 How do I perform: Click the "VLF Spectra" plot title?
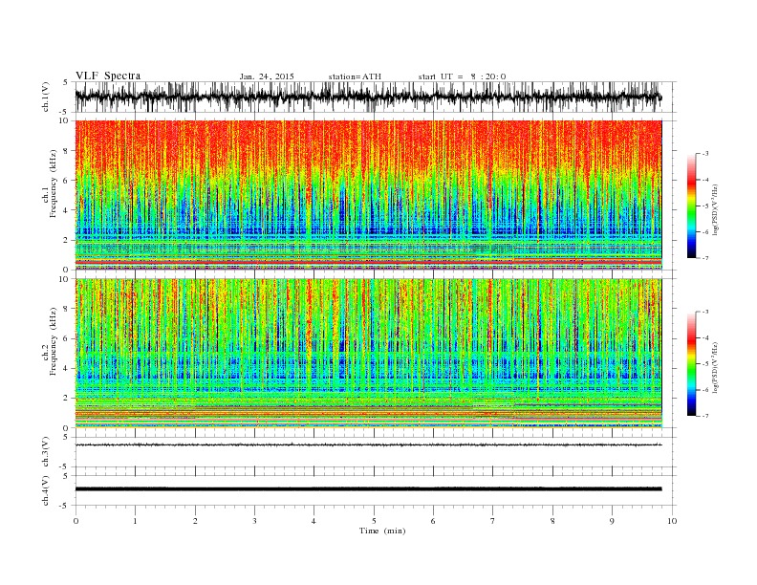click(x=108, y=76)
